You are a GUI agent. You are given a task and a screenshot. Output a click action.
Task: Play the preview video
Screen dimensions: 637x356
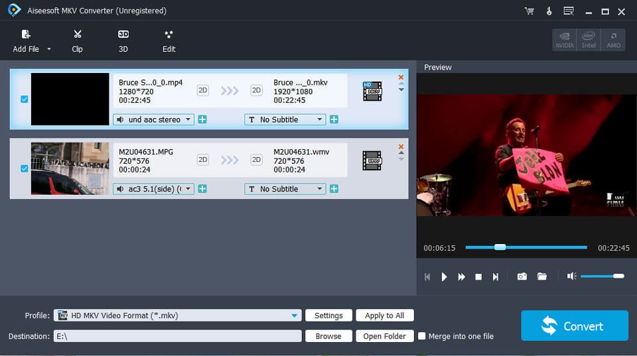(444, 277)
